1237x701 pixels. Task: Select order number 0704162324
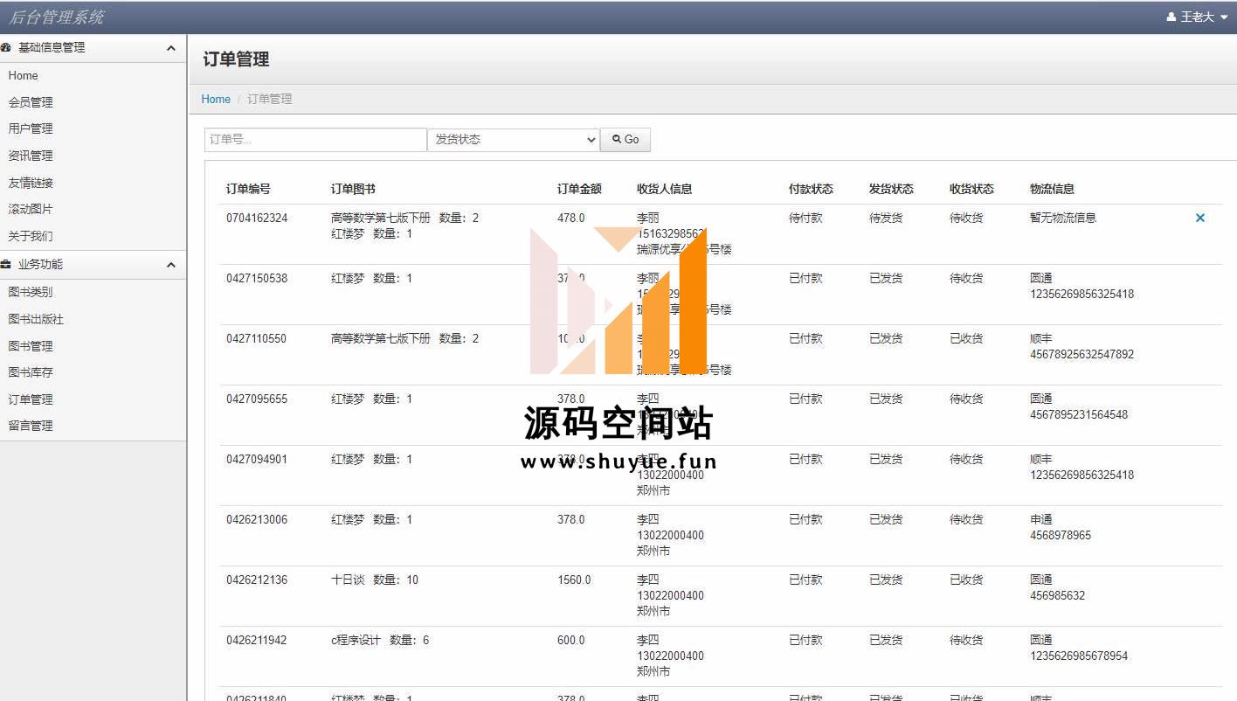[257, 218]
